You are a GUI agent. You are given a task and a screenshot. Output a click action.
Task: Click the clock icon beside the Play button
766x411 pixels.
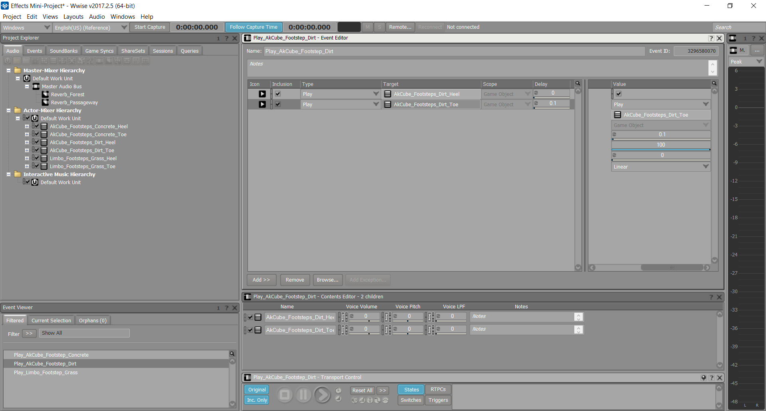(x=338, y=390)
